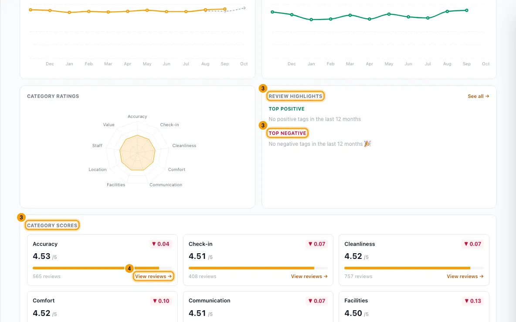The width and height of the screenshot is (516, 322).
Task: Click the Check-in 0.07 decrease badge
Action: 316,244
